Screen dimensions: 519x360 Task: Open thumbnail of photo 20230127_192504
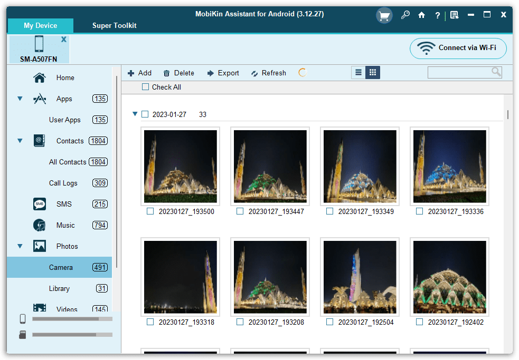[360, 277]
